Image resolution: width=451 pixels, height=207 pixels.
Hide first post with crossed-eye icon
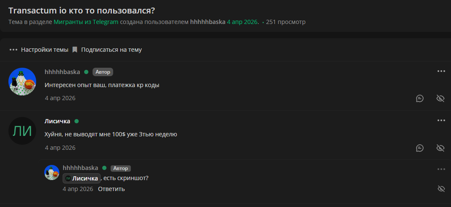pyautogui.click(x=440, y=98)
